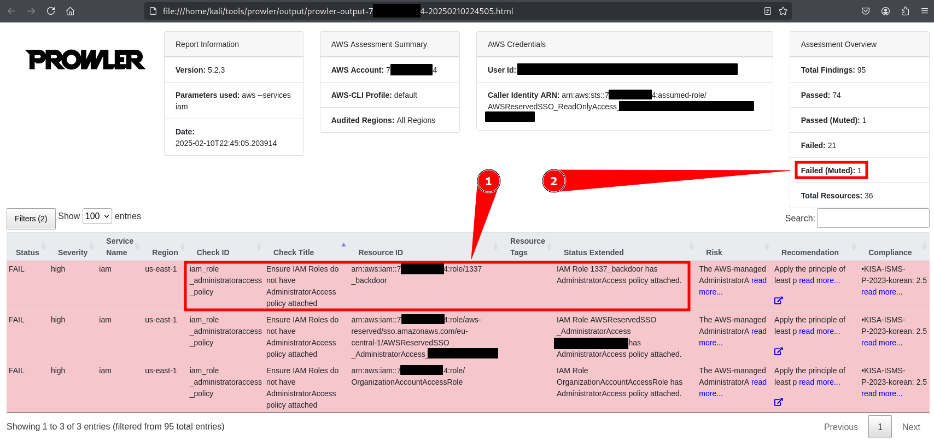The image size is (934, 441).
Task: Select 'Total Findings: 95' text
Action: [833, 70]
